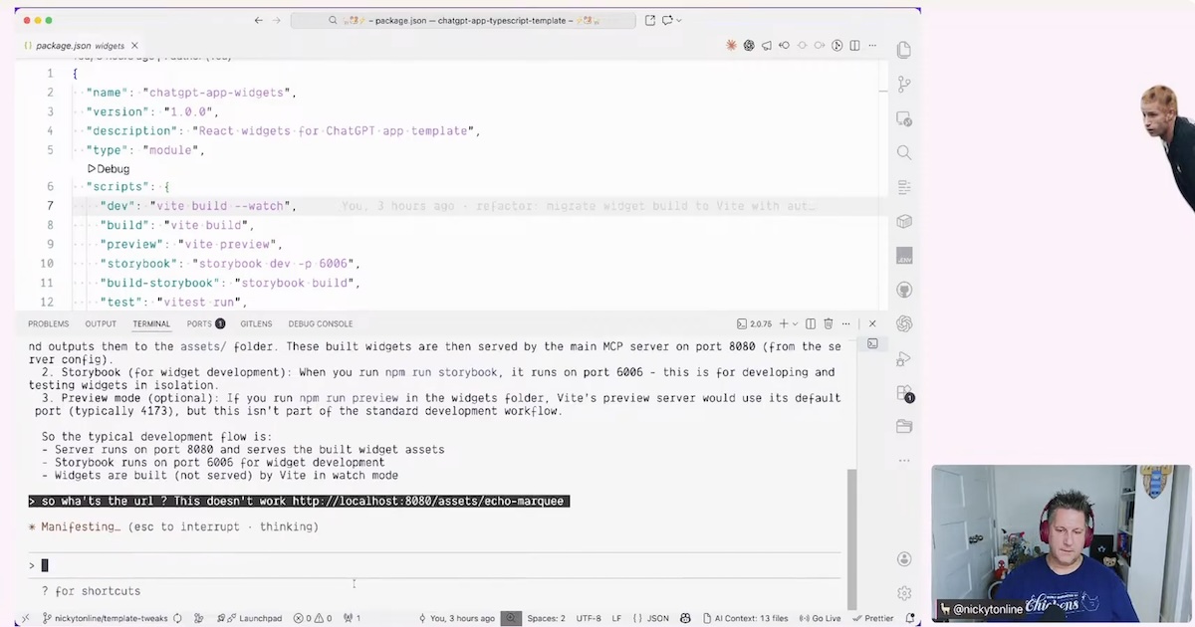Click the "storybook" script line 10
Screen dimensions: 1195x627
pos(229,264)
